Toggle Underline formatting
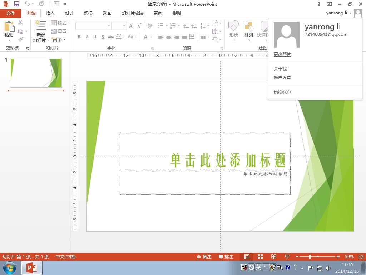366x275 pixels. 95,37
